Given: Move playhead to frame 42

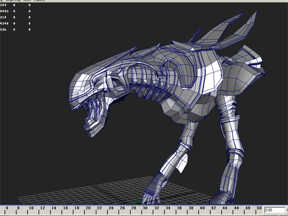Looking at the screenshot, I should tap(214, 208).
